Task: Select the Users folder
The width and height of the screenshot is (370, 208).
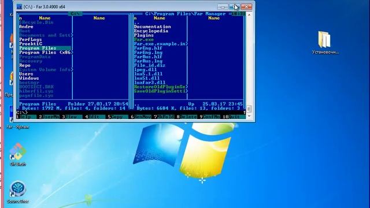Action: [x=26, y=74]
